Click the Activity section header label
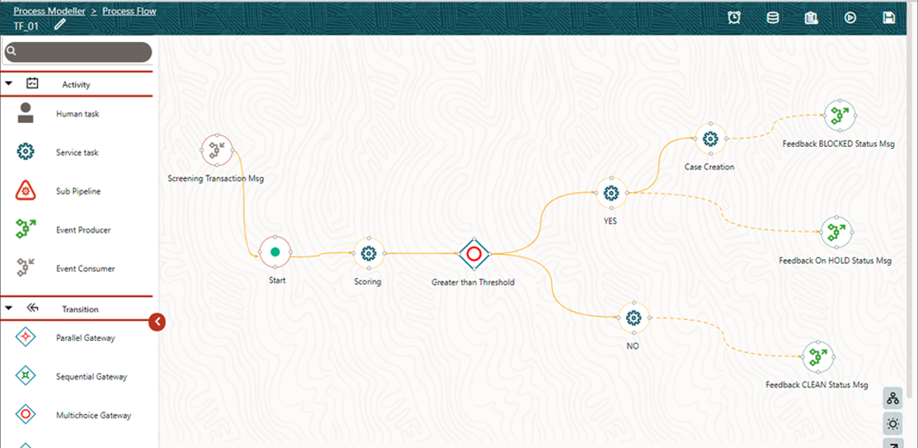The height and width of the screenshot is (448, 918). [x=76, y=84]
